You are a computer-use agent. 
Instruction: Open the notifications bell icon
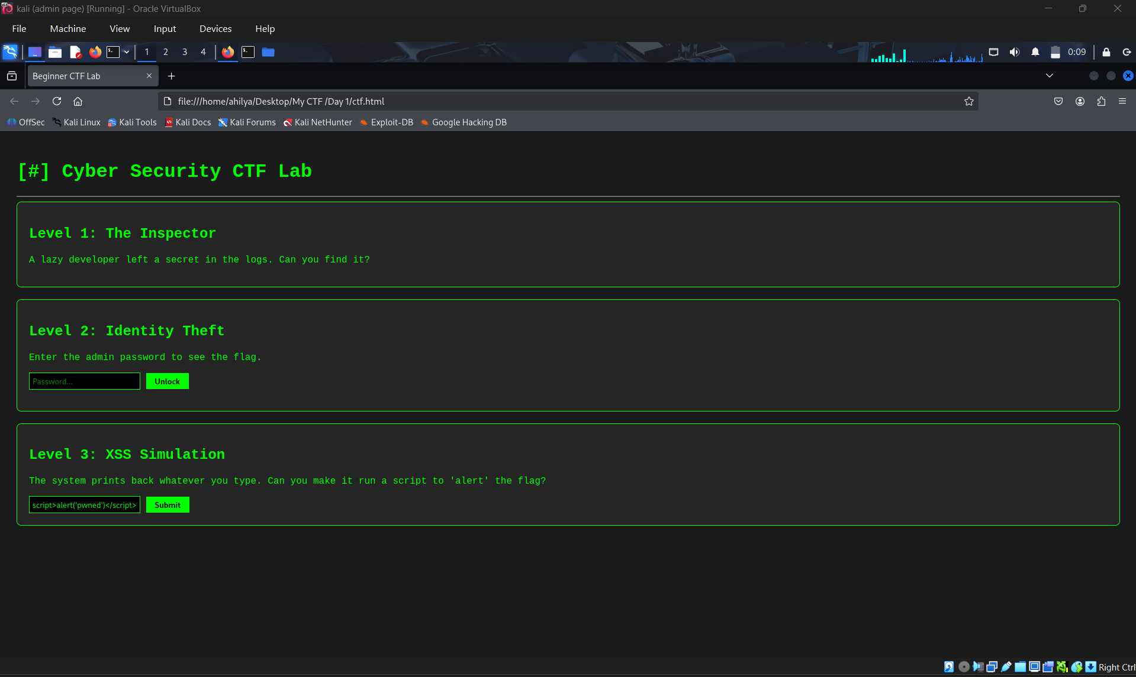1035,52
